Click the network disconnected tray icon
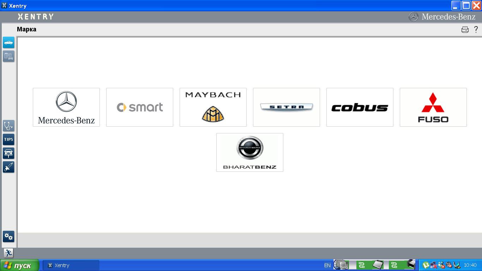This screenshot has width=482, height=271. 434,265
